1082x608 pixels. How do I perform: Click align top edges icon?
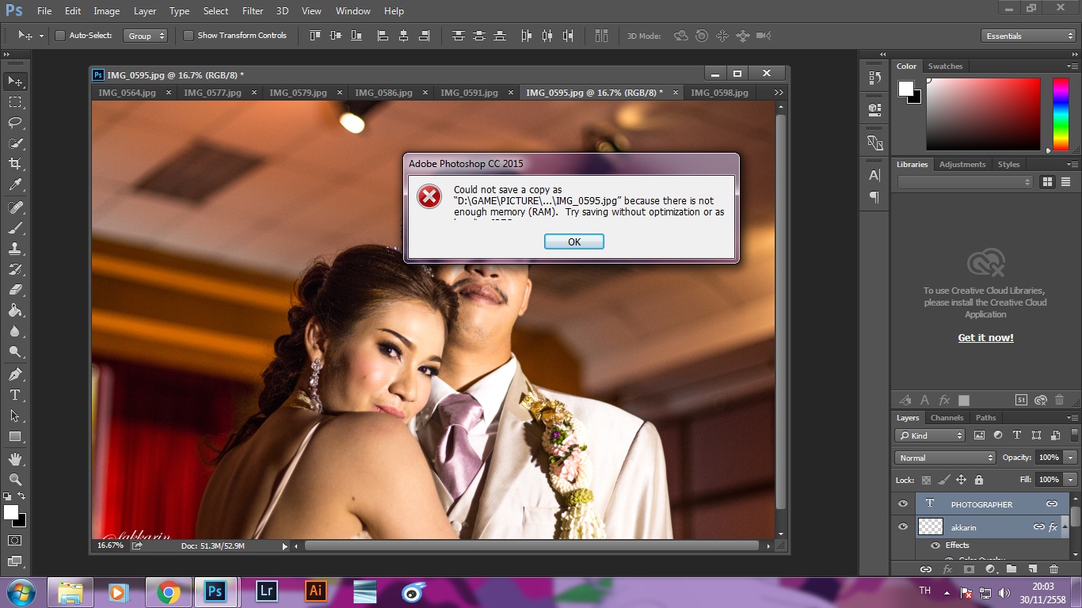315,36
